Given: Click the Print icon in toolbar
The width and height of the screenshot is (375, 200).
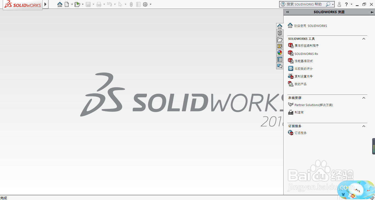Looking at the screenshot, I should tap(99, 4).
